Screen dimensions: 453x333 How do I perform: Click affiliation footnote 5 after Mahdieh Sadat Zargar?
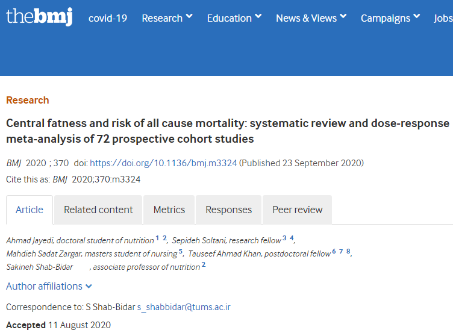pos(181,252)
